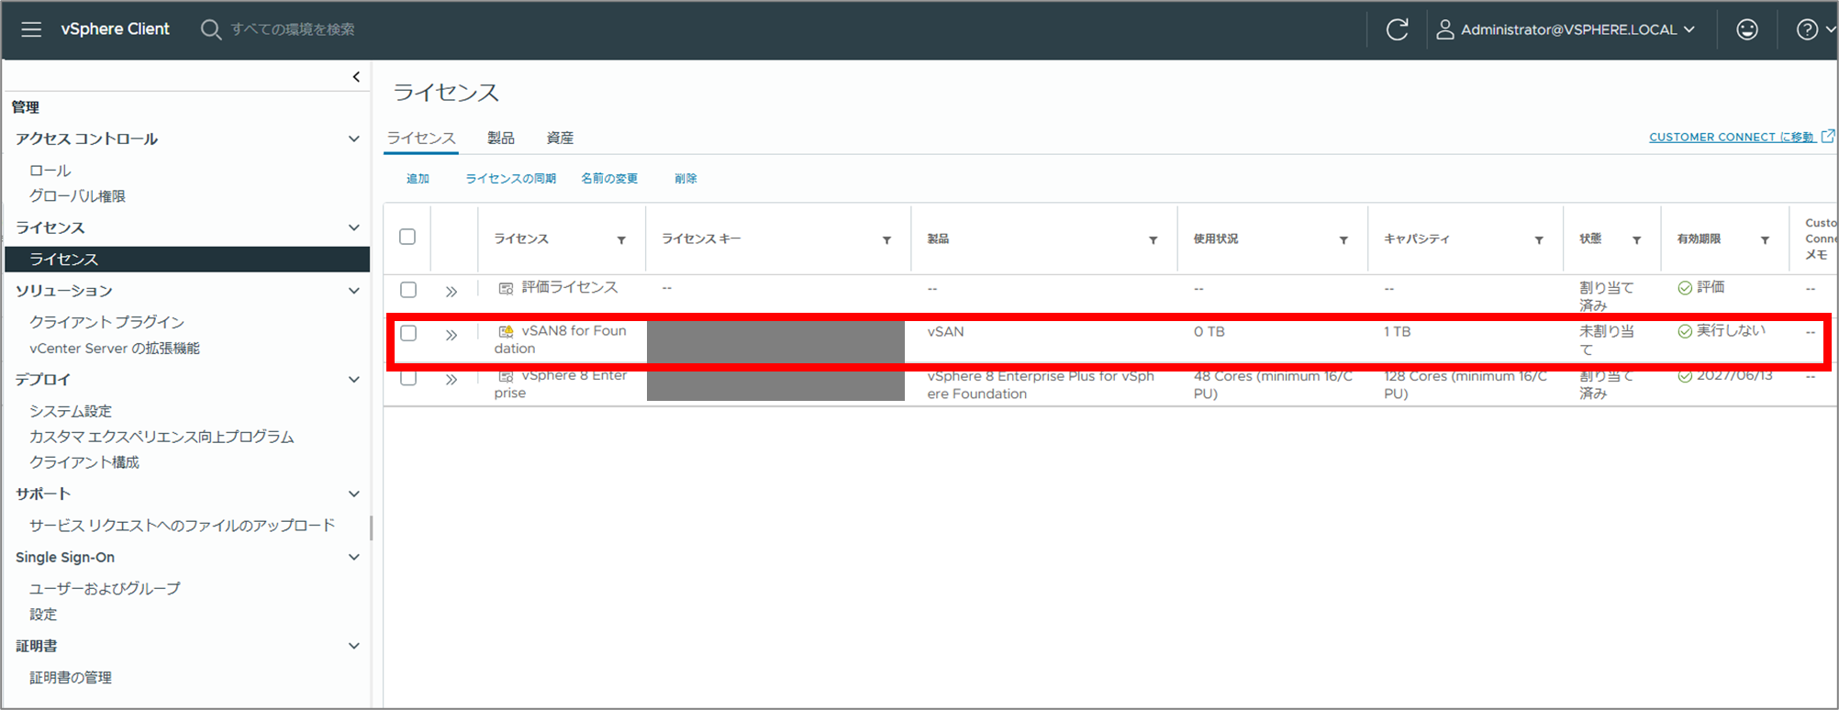1839x710 pixels.
Task: Open the feedback smiley icon
Action: click(x=1747, y=29)
